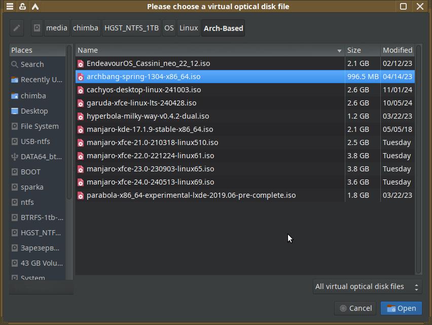
Task: Navigate to OS path segment
Action: pos(169,28)
